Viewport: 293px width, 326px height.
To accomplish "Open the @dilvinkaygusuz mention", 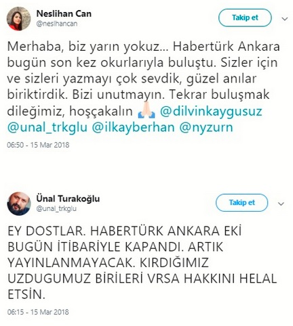I will [211, 112].
